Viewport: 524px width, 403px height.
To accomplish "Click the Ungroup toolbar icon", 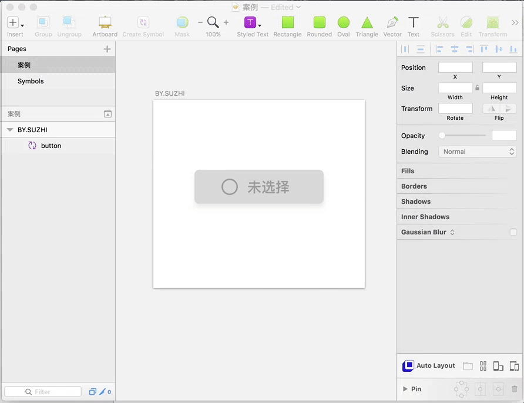I will point(69,22).
